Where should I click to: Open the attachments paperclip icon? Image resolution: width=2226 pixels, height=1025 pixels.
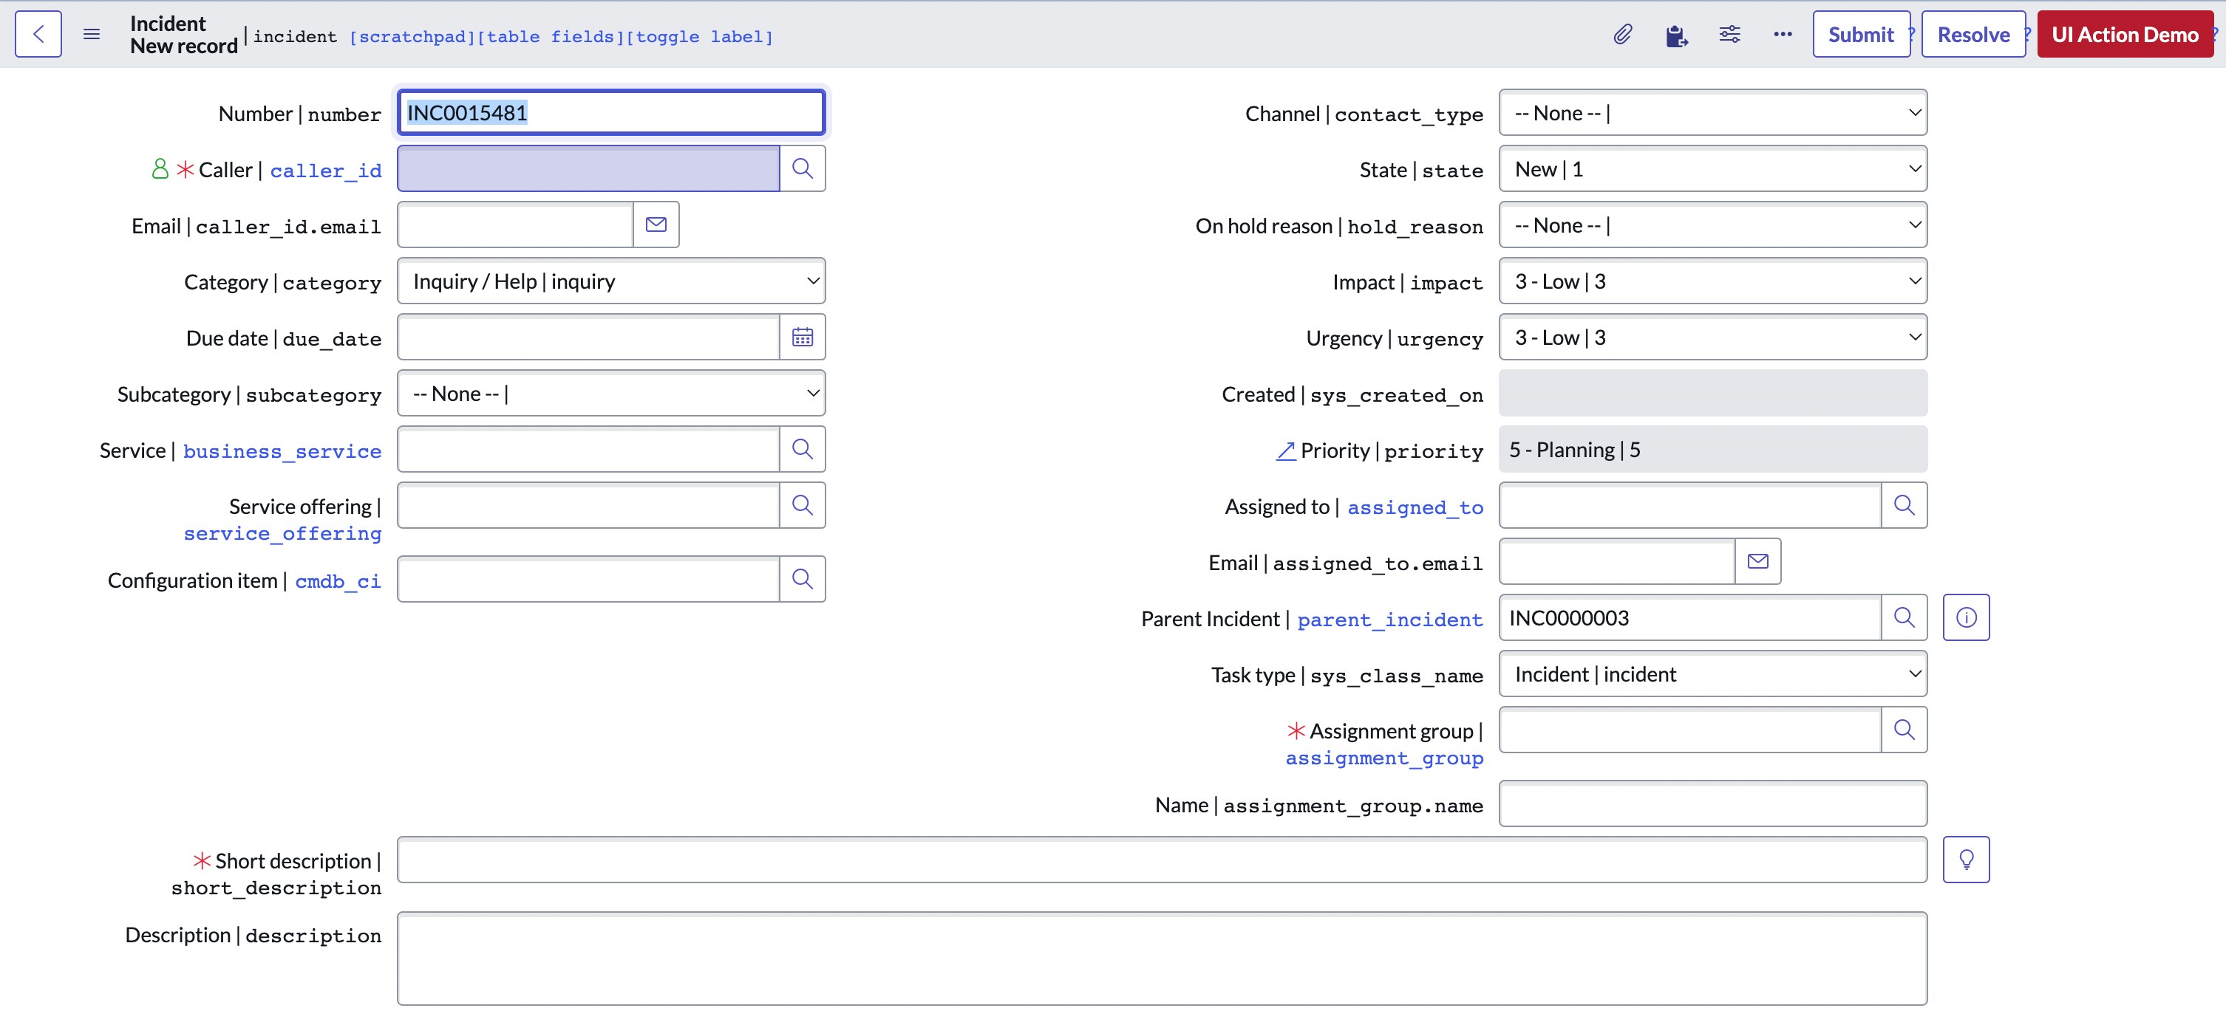pyautogui.click(x=1623, y=34)
